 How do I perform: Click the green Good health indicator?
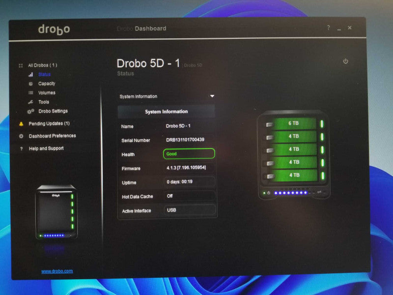(189, 153)
